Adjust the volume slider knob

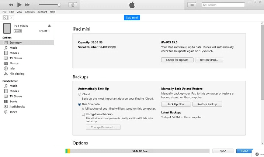59,5
